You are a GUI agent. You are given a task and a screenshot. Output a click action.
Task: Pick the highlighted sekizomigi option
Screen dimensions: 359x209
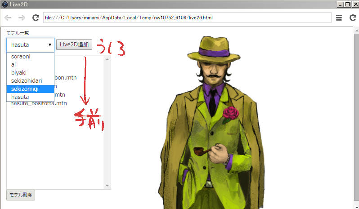coord(30,89)
